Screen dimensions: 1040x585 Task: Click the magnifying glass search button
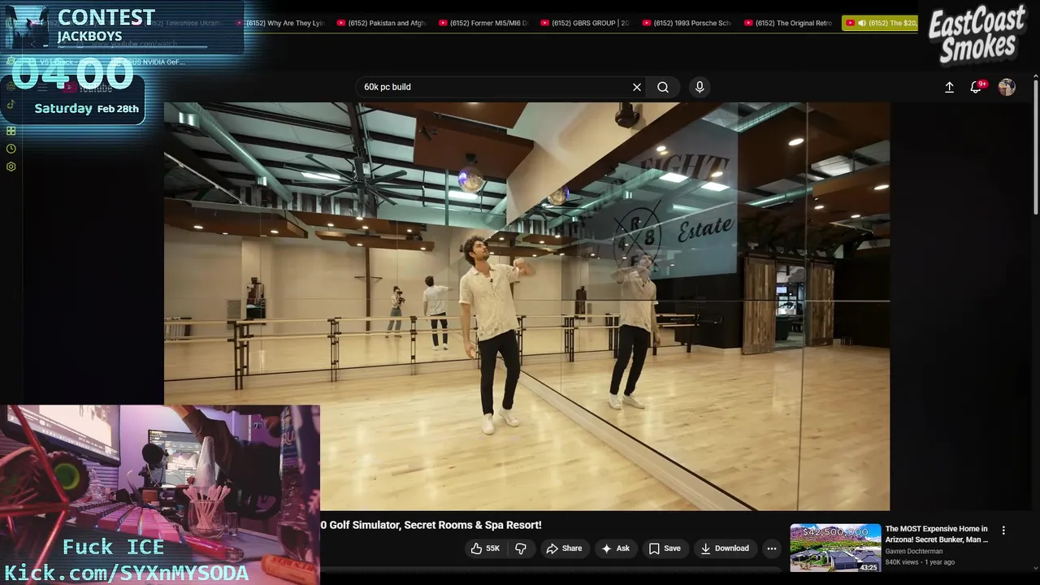click(663, 87)
